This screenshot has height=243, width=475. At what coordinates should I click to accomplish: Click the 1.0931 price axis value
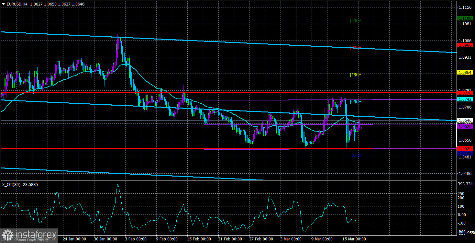pos(466,57)
